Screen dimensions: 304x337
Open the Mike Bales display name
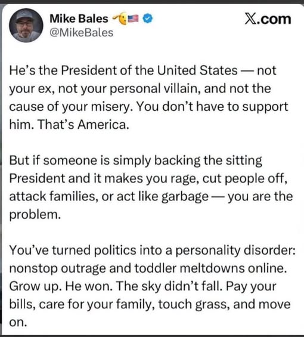tap(79, 18)
